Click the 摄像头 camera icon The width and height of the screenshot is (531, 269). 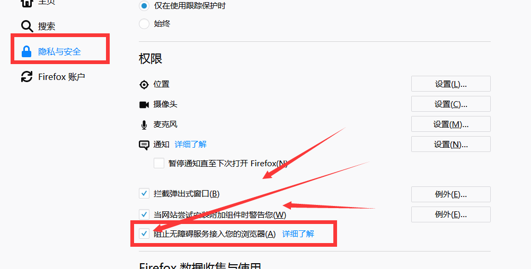point(144,104)
